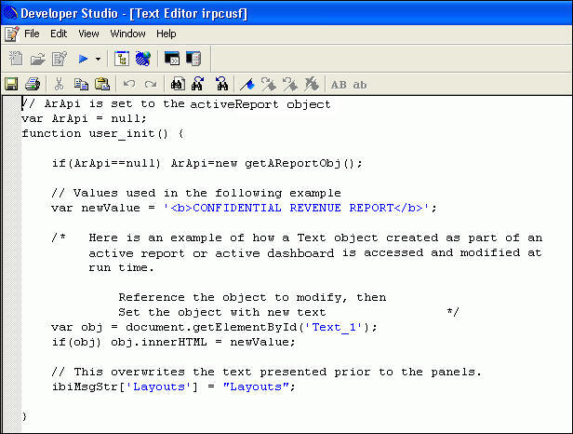Click the blue Run arrow button
This screenshot has height=434, width=573.
click(83, 59)
